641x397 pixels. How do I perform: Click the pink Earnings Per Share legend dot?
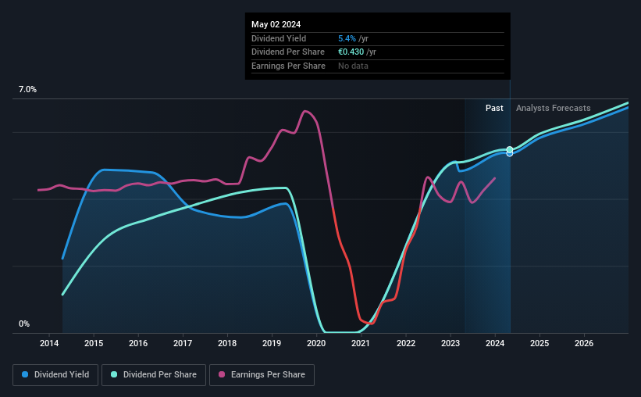222,374
